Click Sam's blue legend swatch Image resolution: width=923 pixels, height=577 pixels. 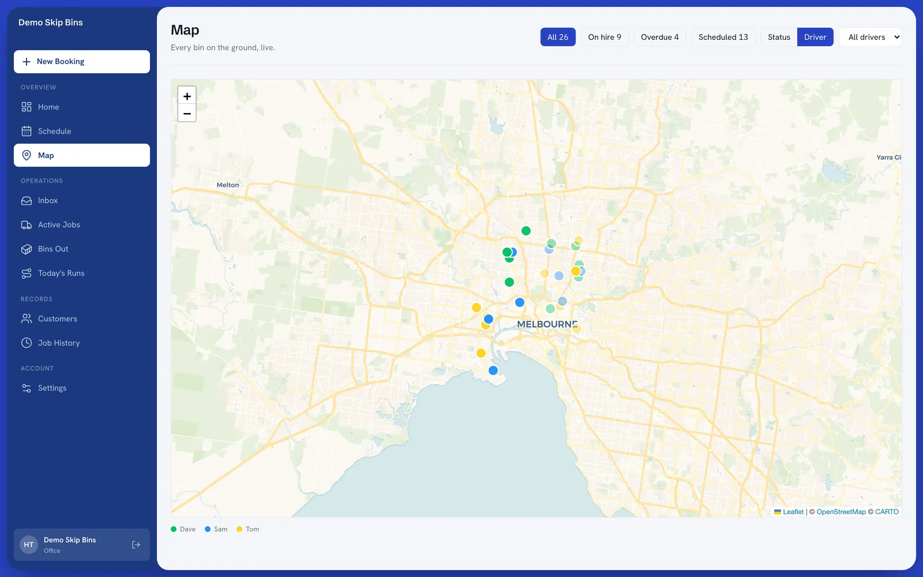click(x=208, y=529)
